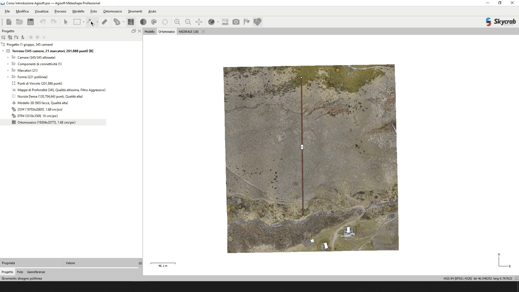This screenshot has height=292, width=519.
Task: Click the camera capture view icon
Action: [x=236, y=22]
